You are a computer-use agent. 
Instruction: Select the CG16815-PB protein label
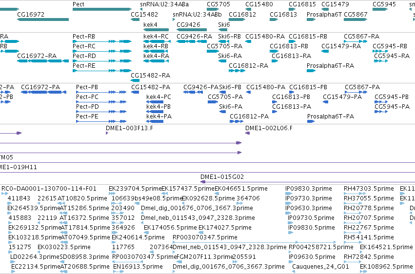click(x=308, y=87)
